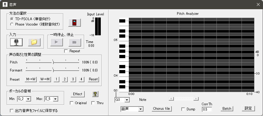This screenshot has height=116, width=263.
Task: Click the Pitch value 100% ( 0.0) text
Action: click(x=90, y=62)
